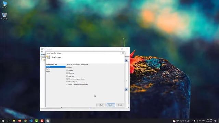Click the Task Scheduler scrollbar up arrow
Image resolution: width=219 pixels, height=123 pixels.
tap(129, 60)
